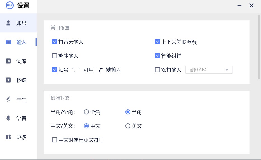The image size is (261, 160).
Task: Click the 手写 handwriting pen icon
Action: tap(8, 99)
